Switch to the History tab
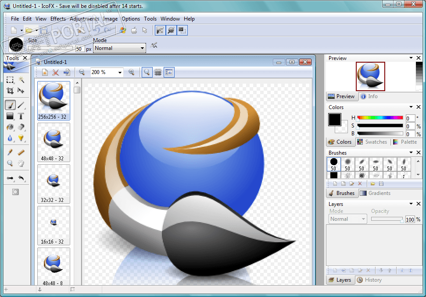The height and width of the screenshot is (297, 426). point(369,280)
